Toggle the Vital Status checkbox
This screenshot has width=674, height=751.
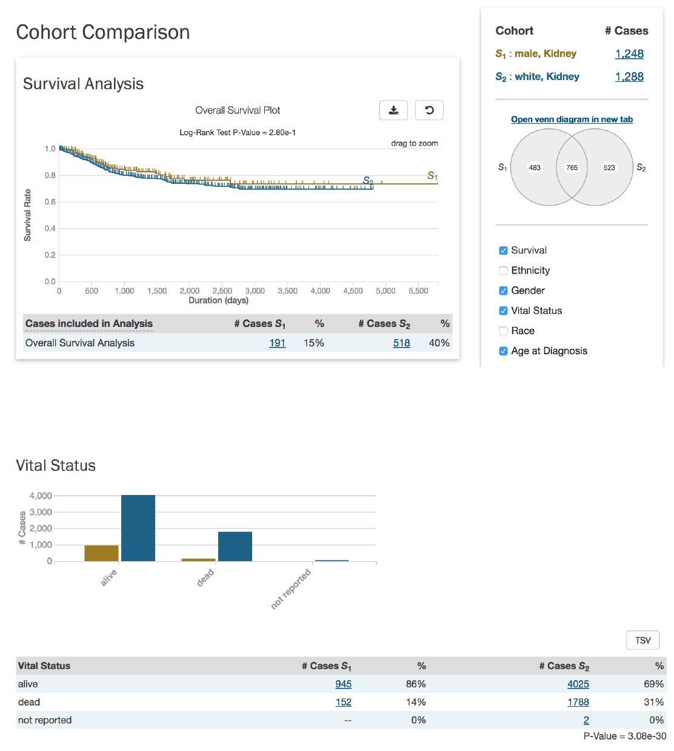click(x=503, y=311)
